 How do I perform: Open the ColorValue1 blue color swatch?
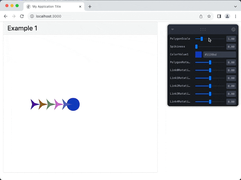pos(198,54)
